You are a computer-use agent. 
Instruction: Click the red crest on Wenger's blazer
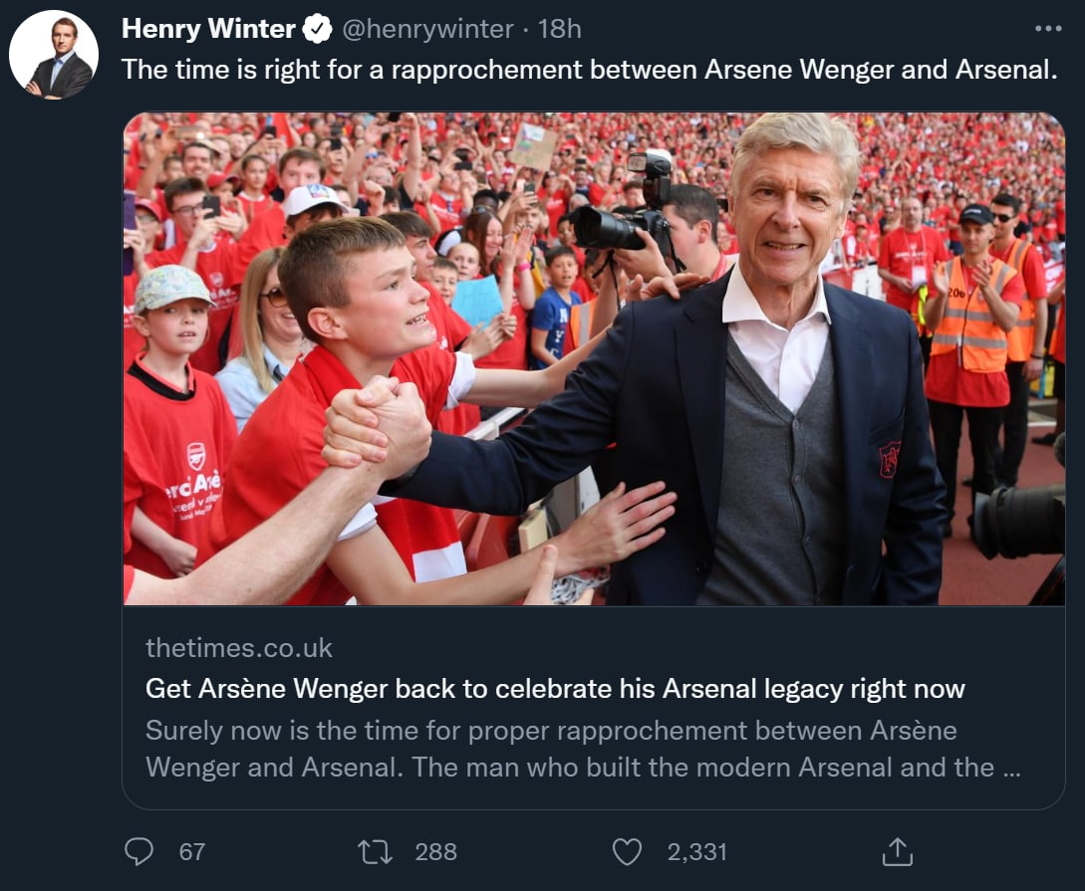pyautogui.click(x=890, y=458)
